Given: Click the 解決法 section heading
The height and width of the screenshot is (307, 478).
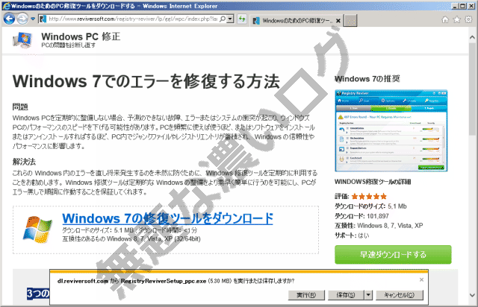Looking at the screenshot, I should tap(24, 162).
